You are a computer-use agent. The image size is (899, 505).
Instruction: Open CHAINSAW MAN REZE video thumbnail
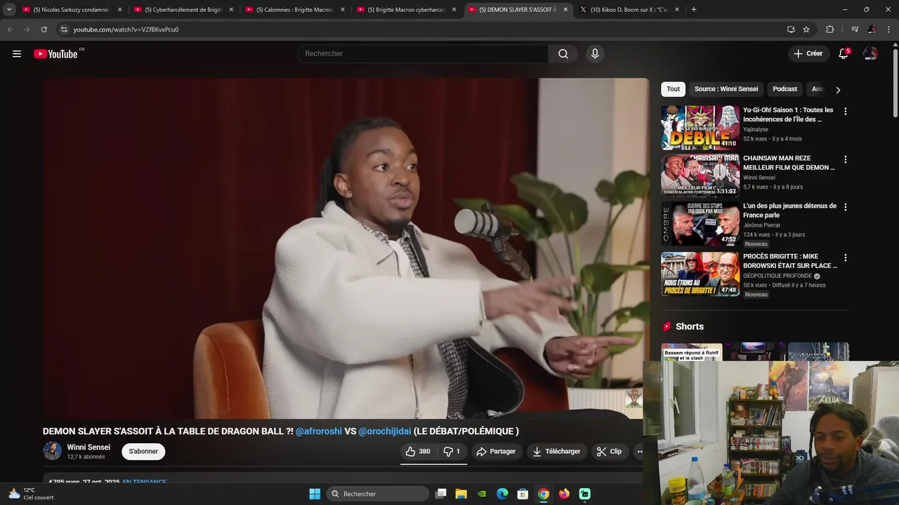coord(700,175)
